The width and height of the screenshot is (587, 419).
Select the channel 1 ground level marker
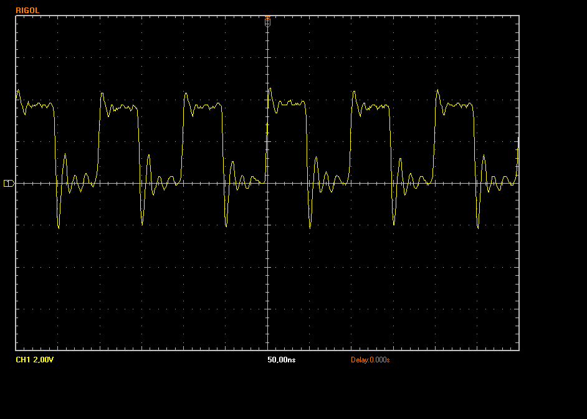tap(8, 183)
